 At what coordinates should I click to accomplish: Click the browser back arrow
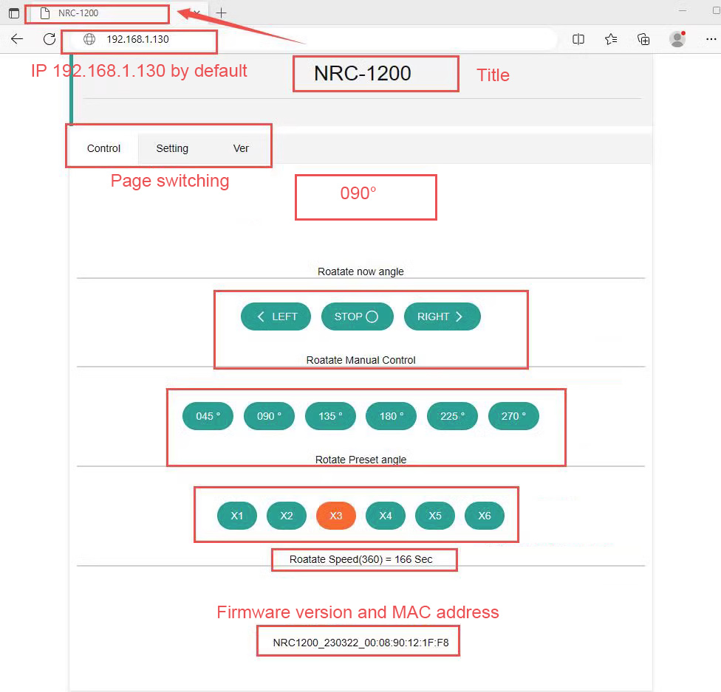[17, 39]
